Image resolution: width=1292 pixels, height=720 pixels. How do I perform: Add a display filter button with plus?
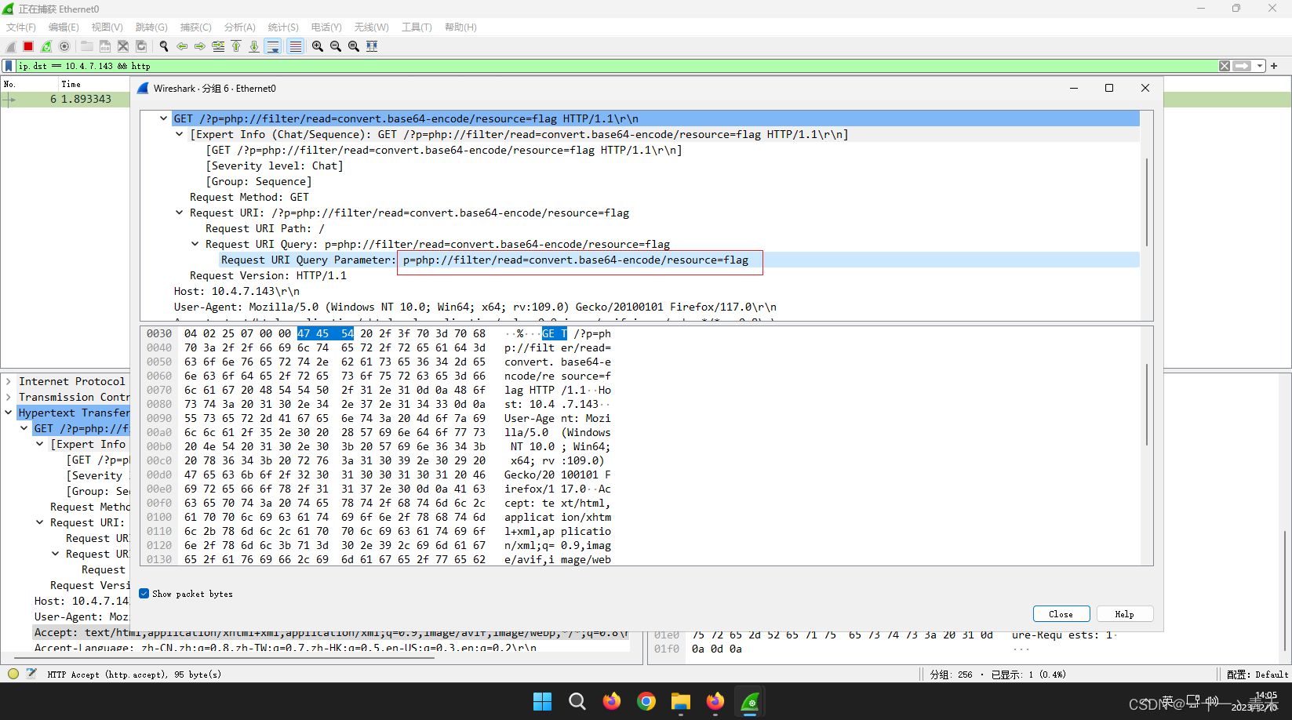pos(1274,66)
